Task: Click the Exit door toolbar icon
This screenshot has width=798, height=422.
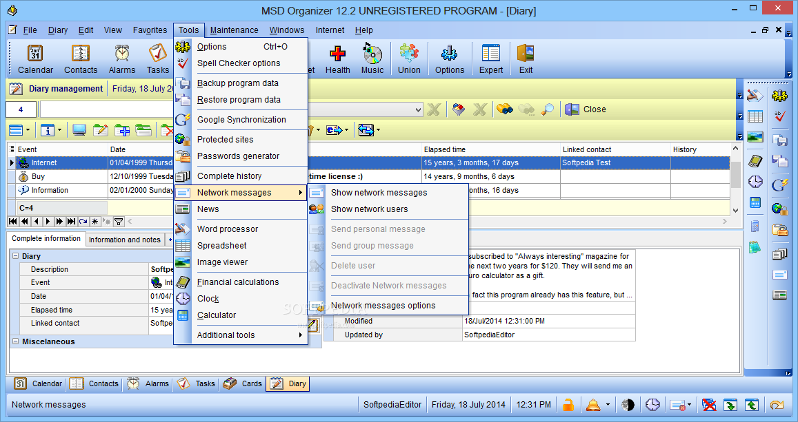Action: pos(526,59)
